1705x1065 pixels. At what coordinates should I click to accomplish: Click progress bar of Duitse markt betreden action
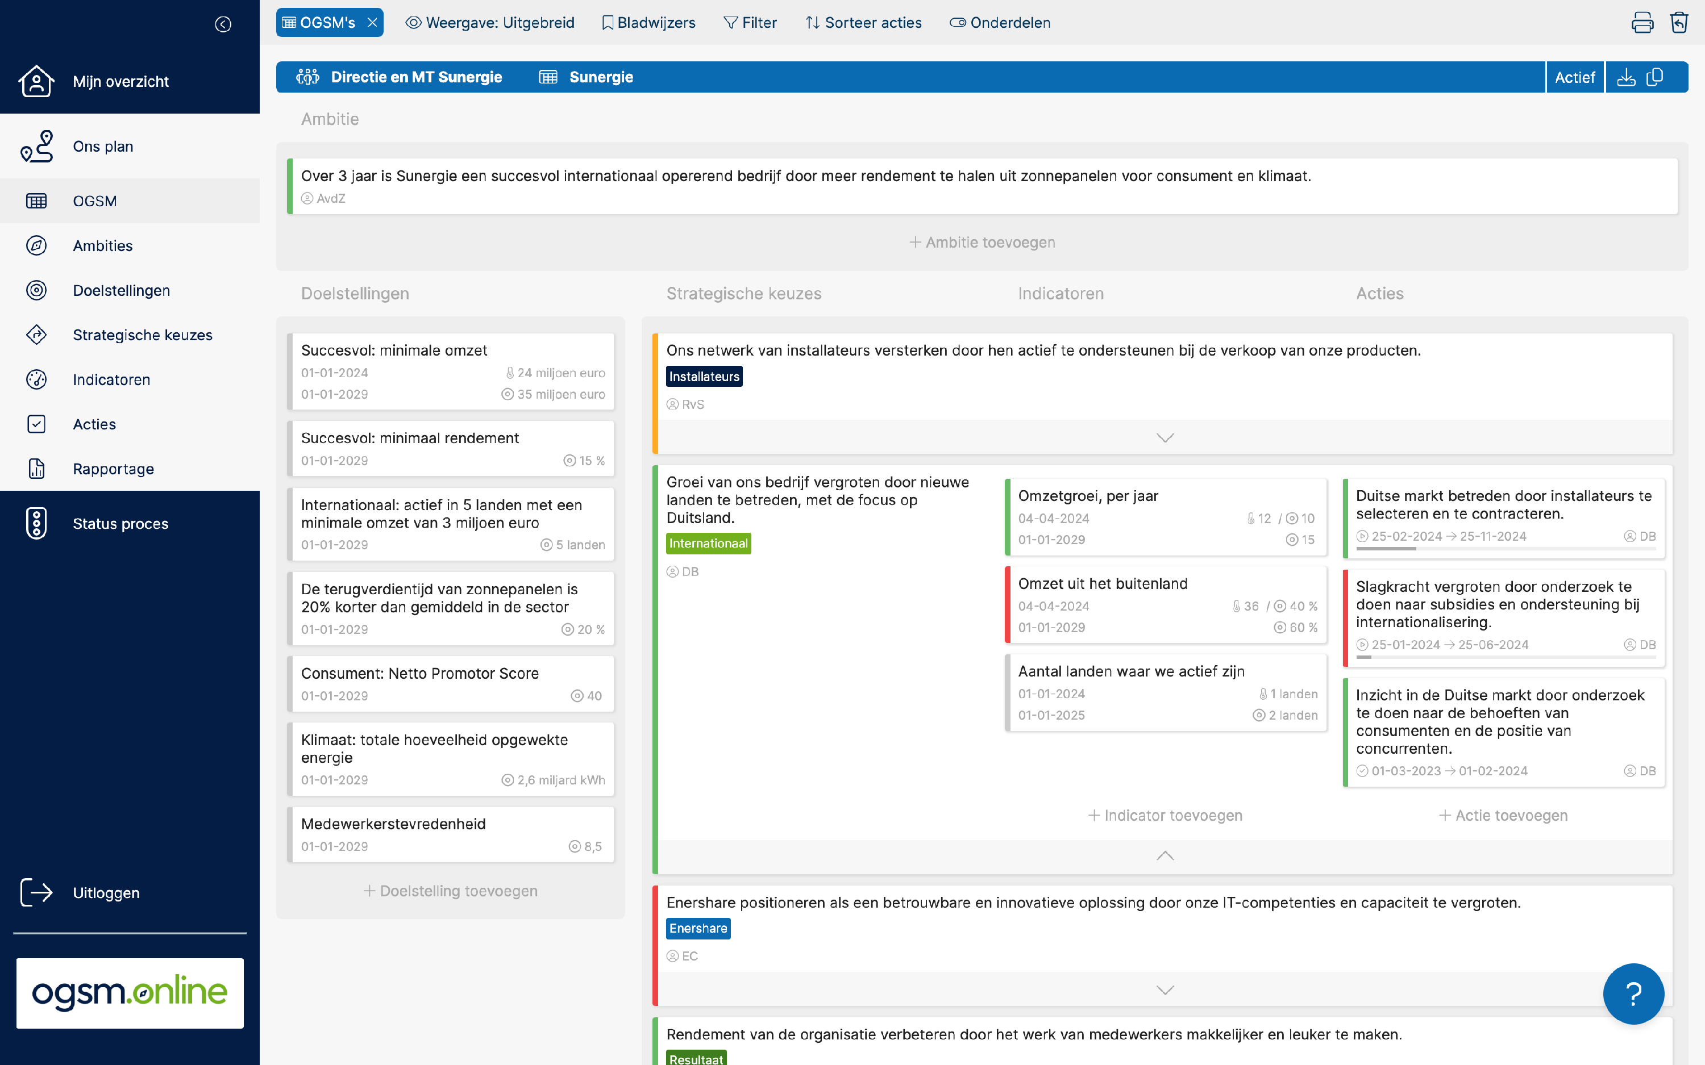pyautogui.click(x=1506, y=548)
